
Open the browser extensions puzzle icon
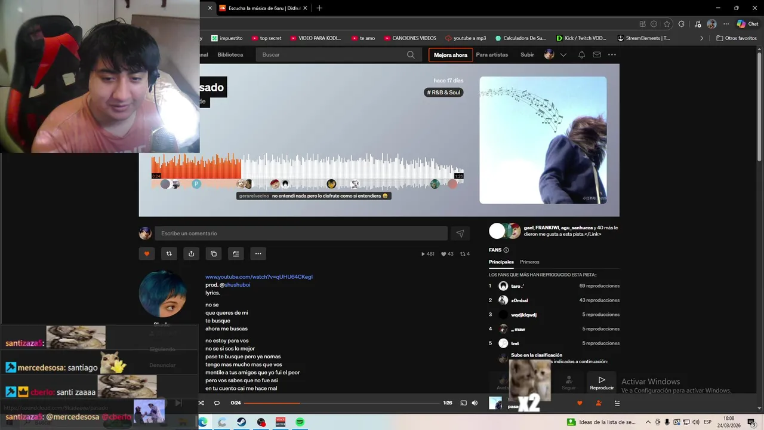click(682, 24)
